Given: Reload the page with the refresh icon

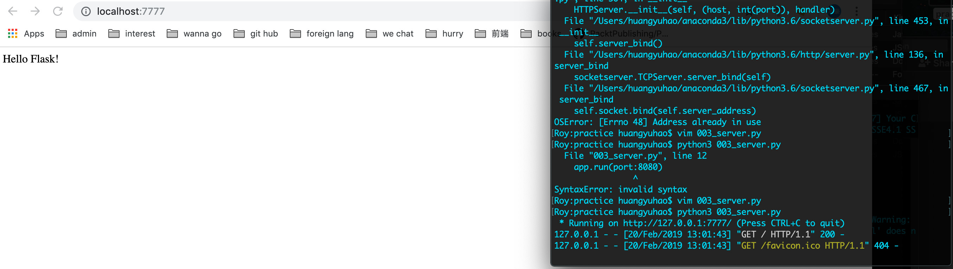Looking at the screenshot, I should 58,11.
